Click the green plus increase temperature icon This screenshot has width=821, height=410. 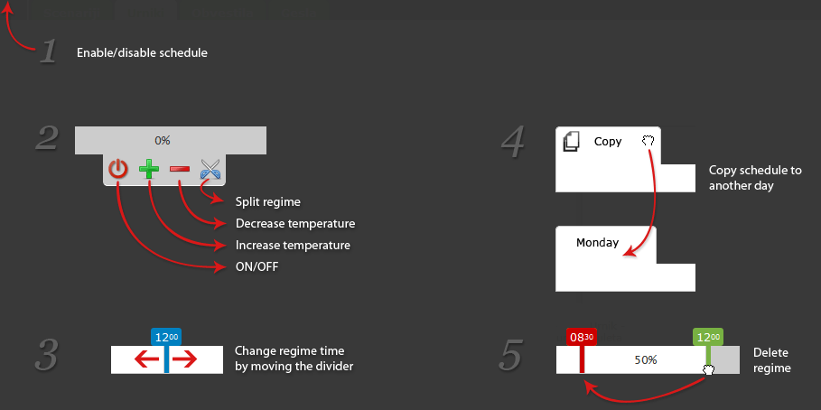(149, 170)
